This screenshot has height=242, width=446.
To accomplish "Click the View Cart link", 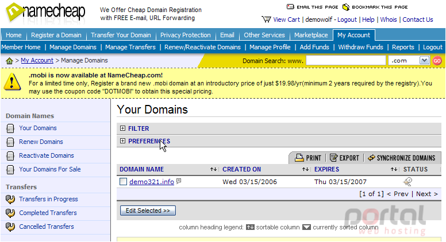I will [x=286, y=19].
